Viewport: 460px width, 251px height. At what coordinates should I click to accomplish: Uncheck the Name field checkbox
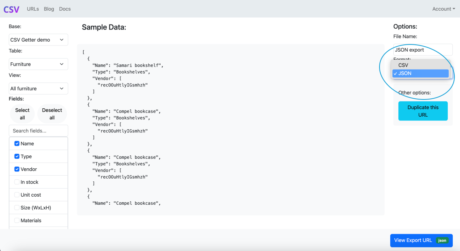point(16,143)
